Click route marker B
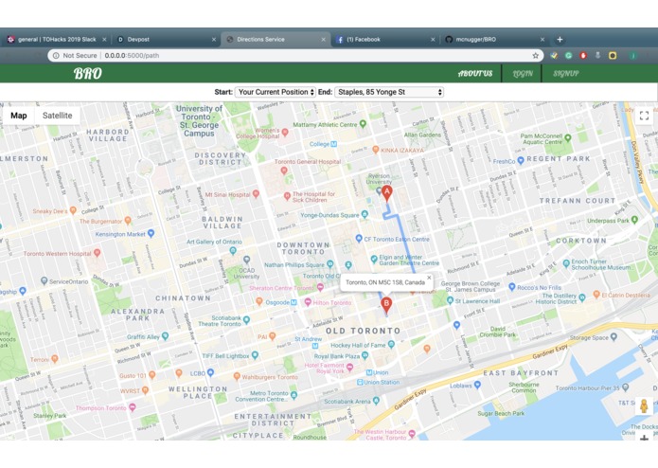The width and height of the screenshot is (658, 468). coord(386,304)
